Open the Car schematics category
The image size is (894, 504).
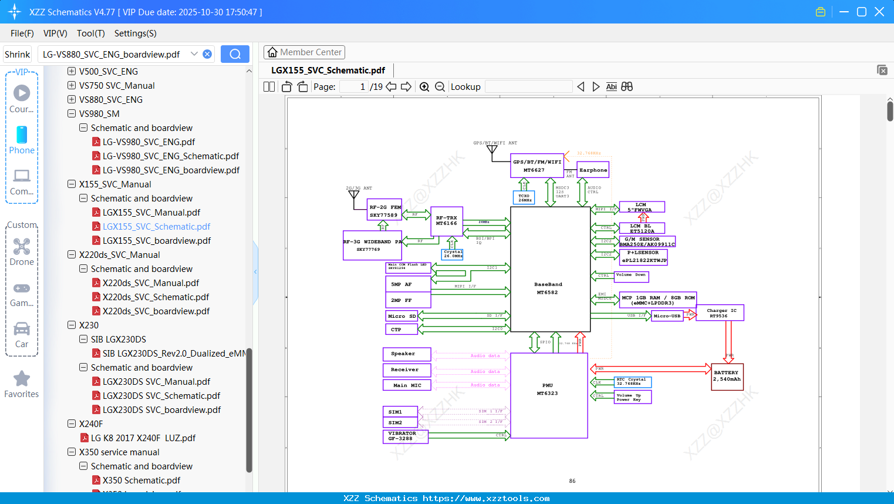(x=22, y=329)
